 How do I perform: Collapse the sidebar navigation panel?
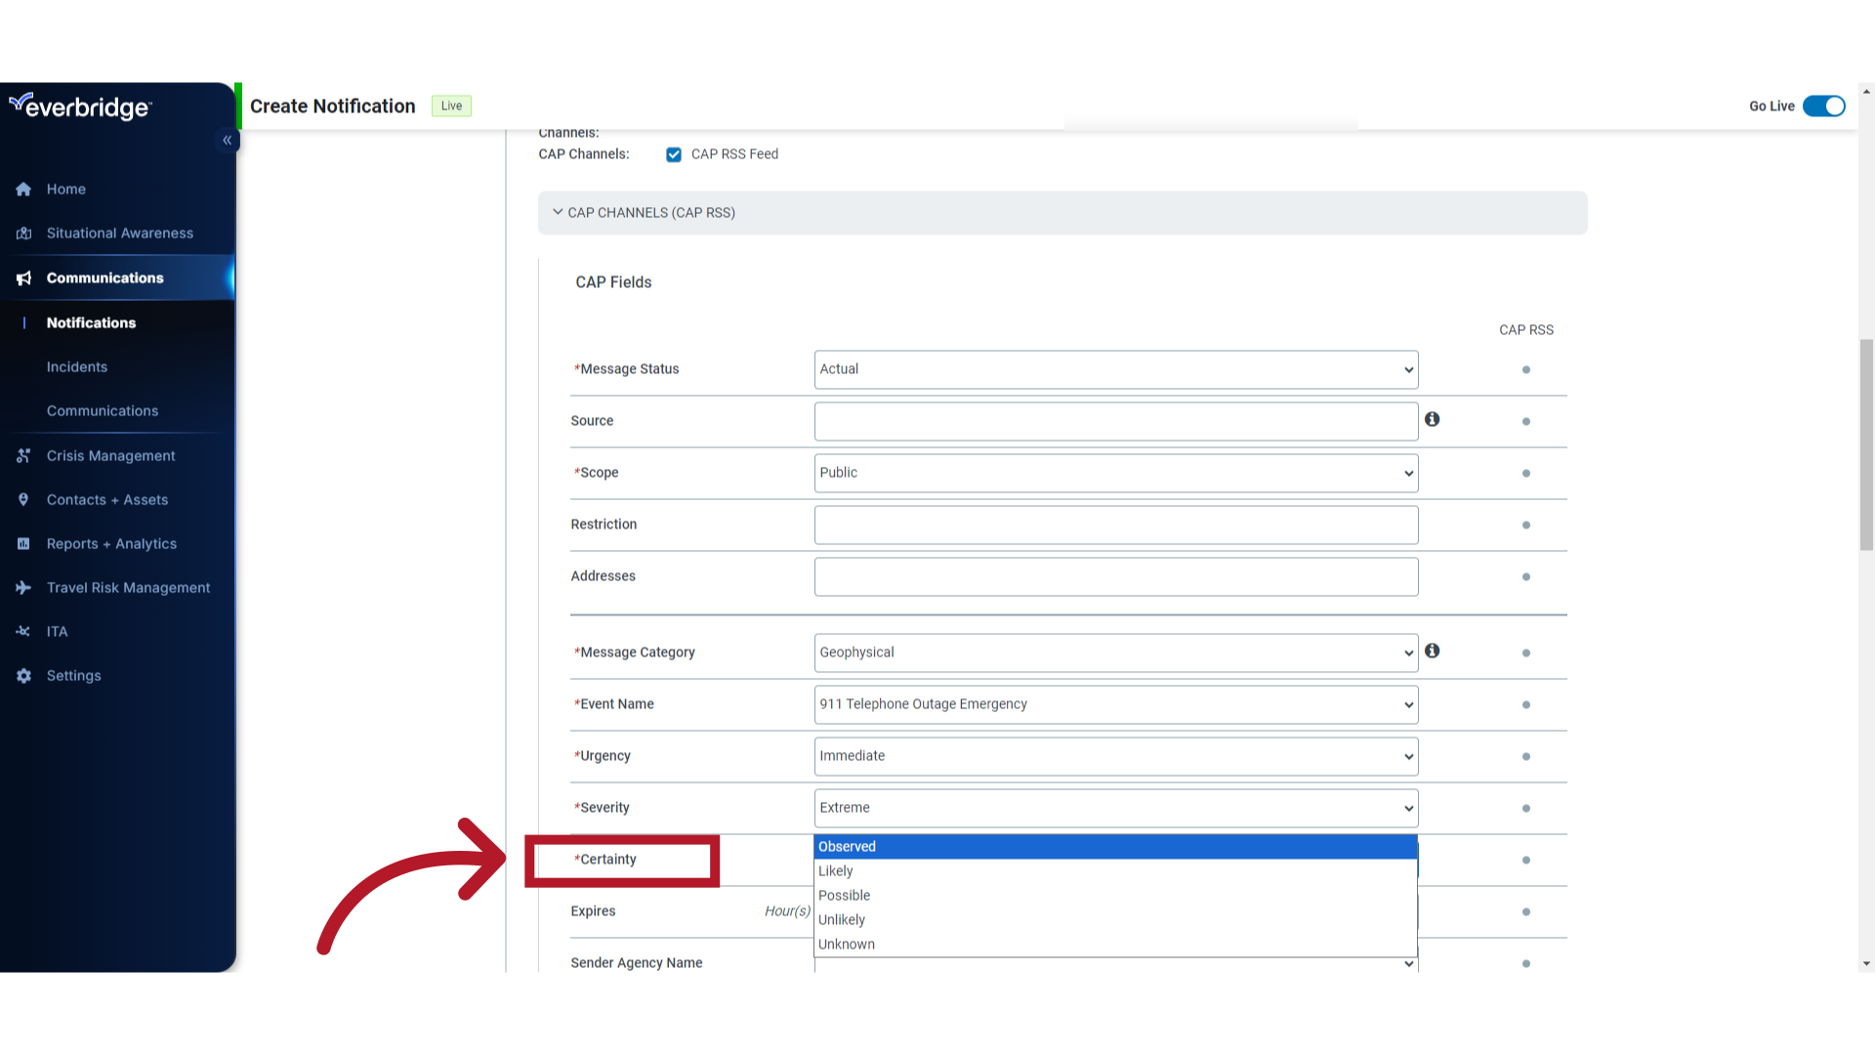coord(227,141)
